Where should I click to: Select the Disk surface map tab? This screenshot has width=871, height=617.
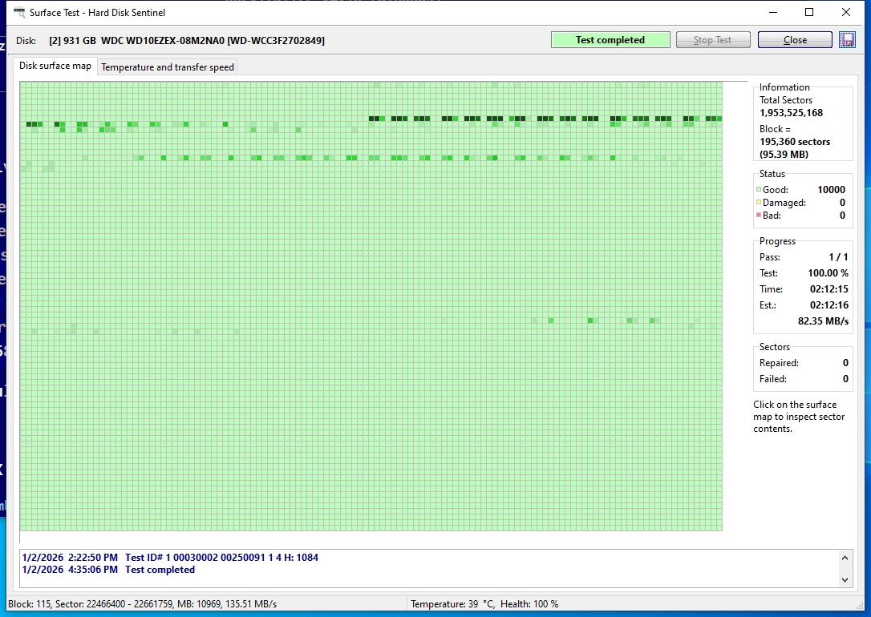[x=55, y=66]
